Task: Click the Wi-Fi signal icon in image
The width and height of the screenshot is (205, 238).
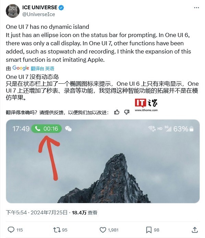Action: coord(152,129)
